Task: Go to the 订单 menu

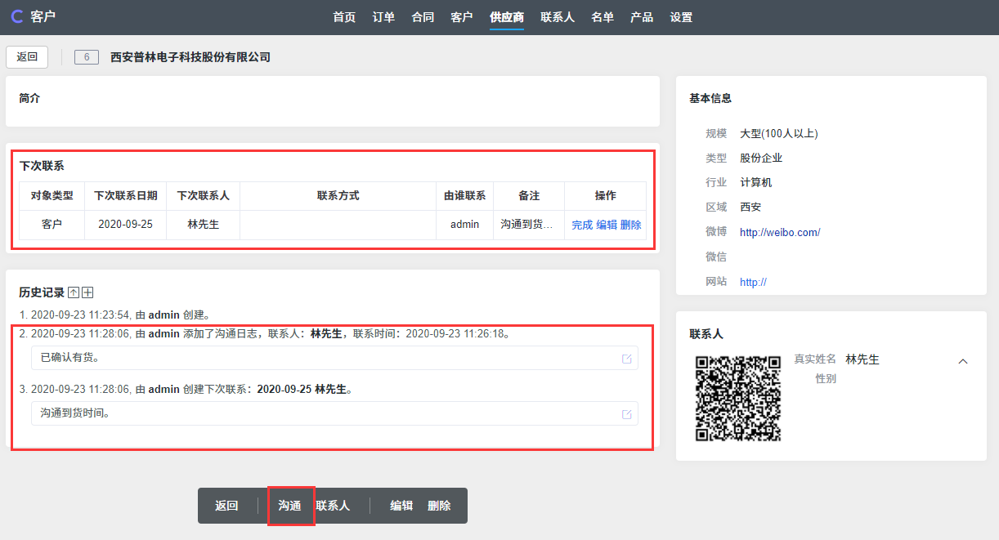Action: click(x=383, y=17)
